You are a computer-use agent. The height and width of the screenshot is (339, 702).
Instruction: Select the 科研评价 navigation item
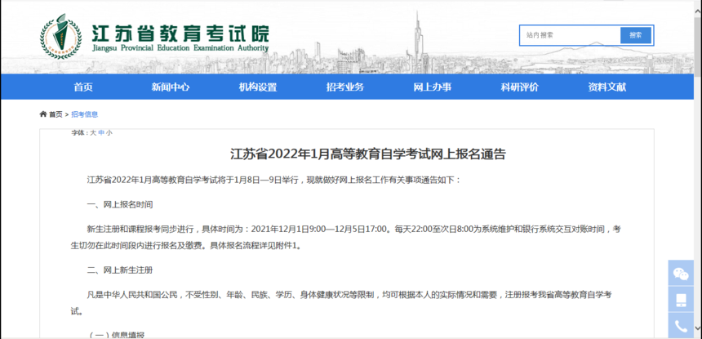tap(519, 87)
